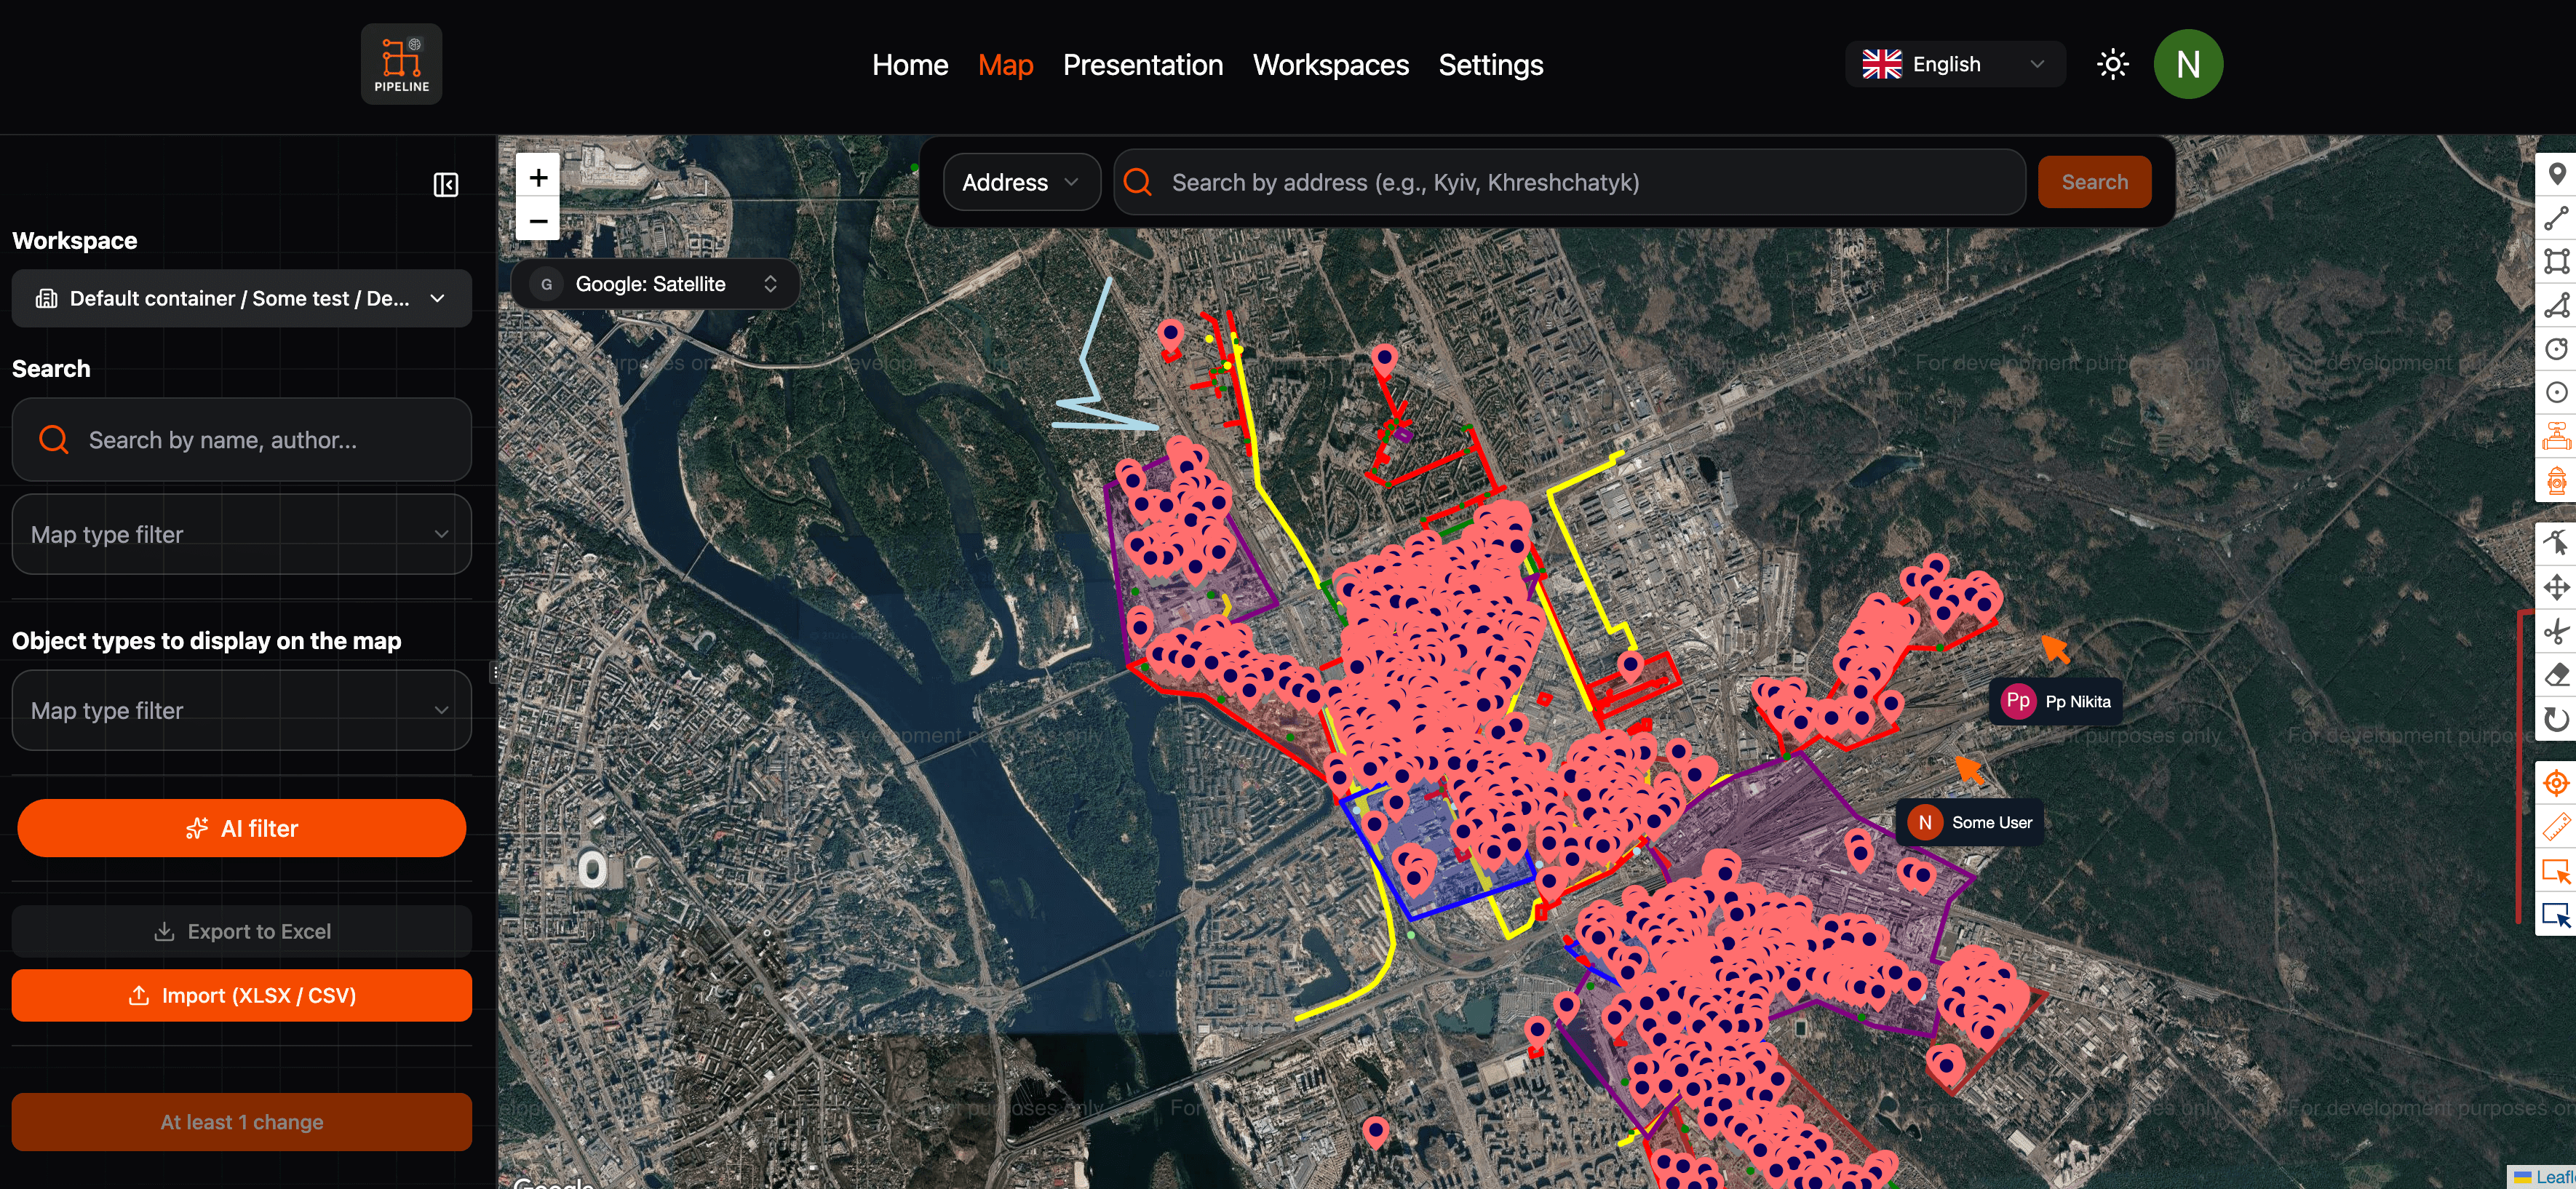Zoom in on the map
Image resolution: width=2576 pixels, height=1189 pixels.
click(x=538, y=178)
